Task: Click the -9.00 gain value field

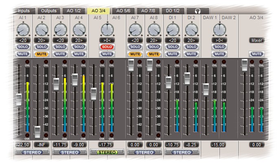Action: pos(79,145)
